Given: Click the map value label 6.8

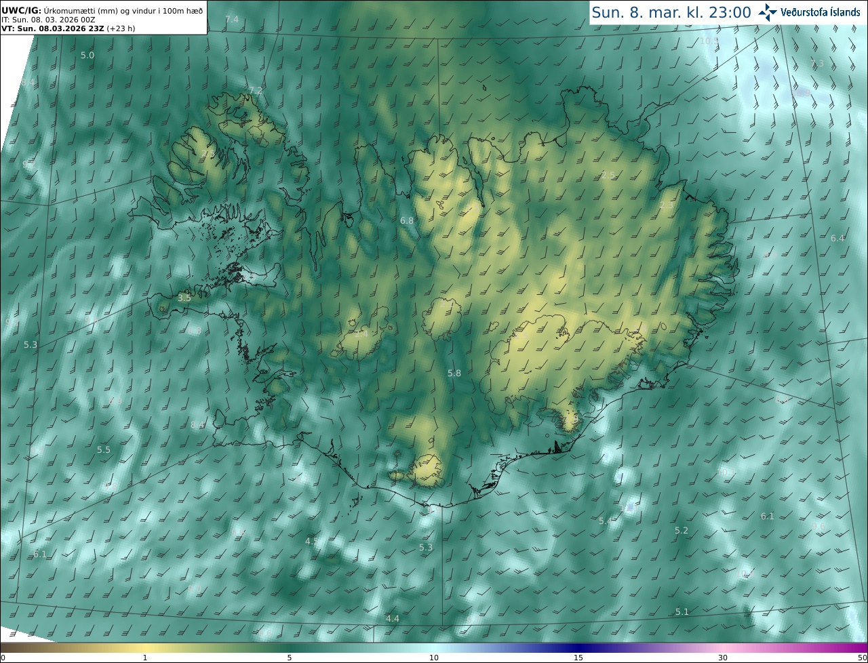Looking at the screenshot, I should [x=407, y=221].
